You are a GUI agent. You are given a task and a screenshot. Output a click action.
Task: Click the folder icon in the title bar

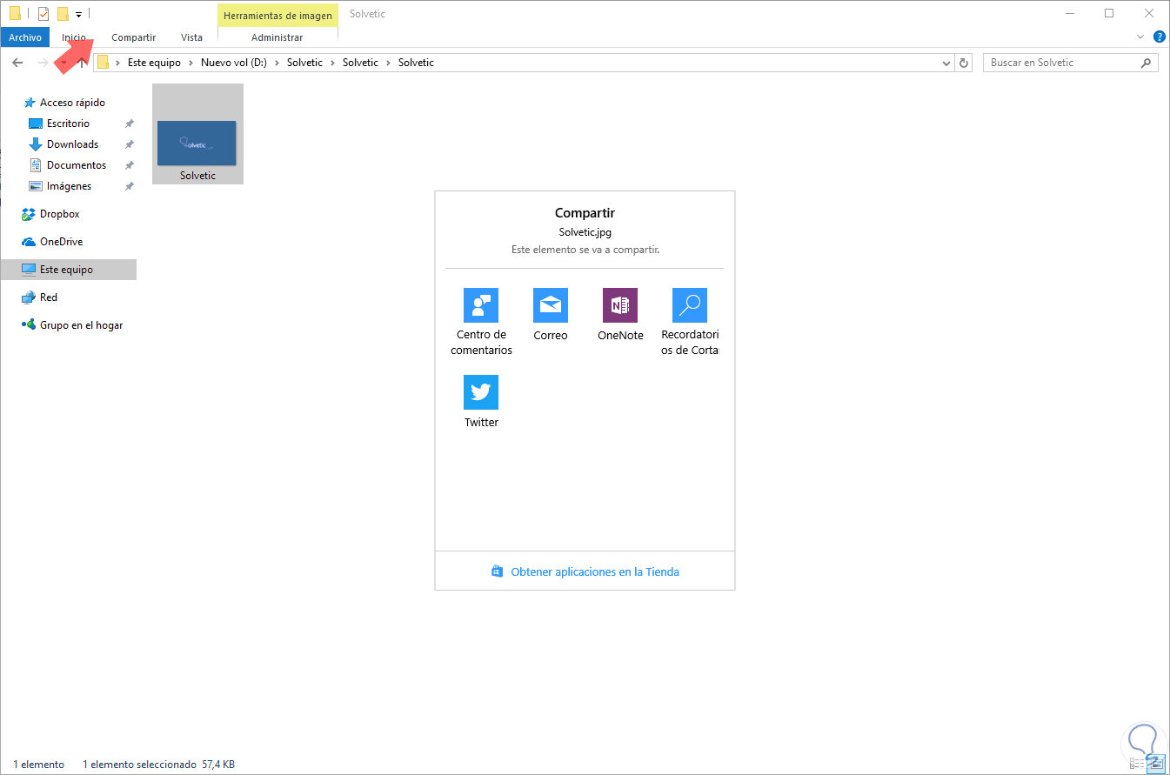click(x=15, y=13)
